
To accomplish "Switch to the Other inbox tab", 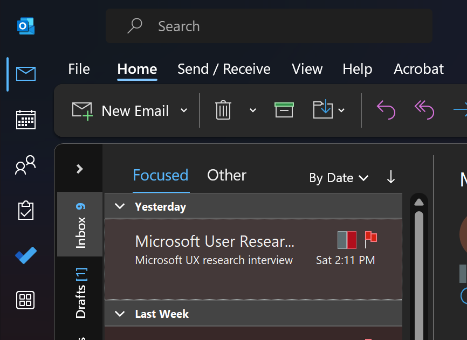I will click(226, 175).
